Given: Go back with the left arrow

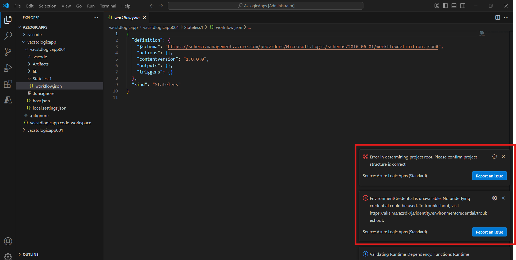Looking at the screenshot, I should click(152, 6).
